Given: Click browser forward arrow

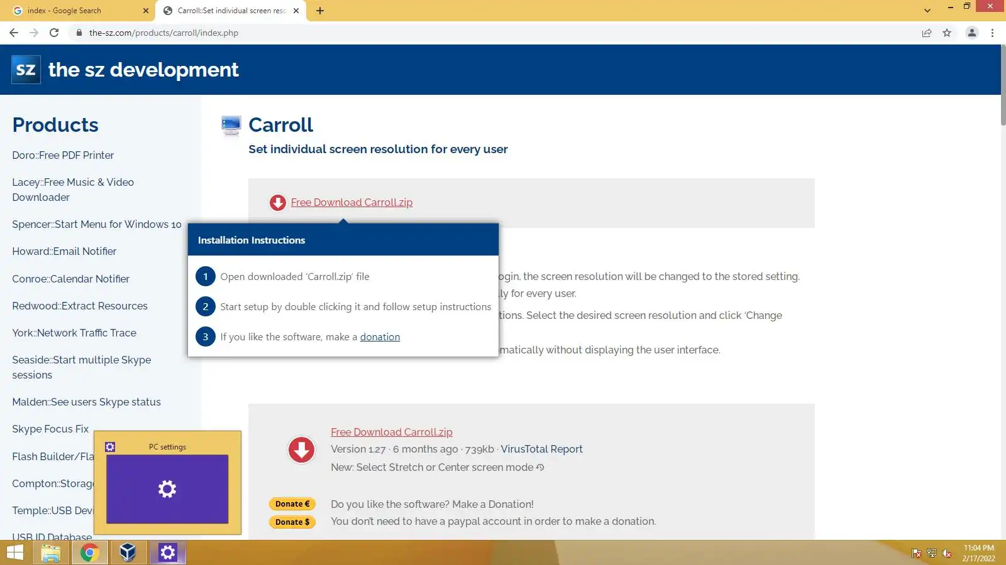Looking at the screenshot, I should (34, 33).
